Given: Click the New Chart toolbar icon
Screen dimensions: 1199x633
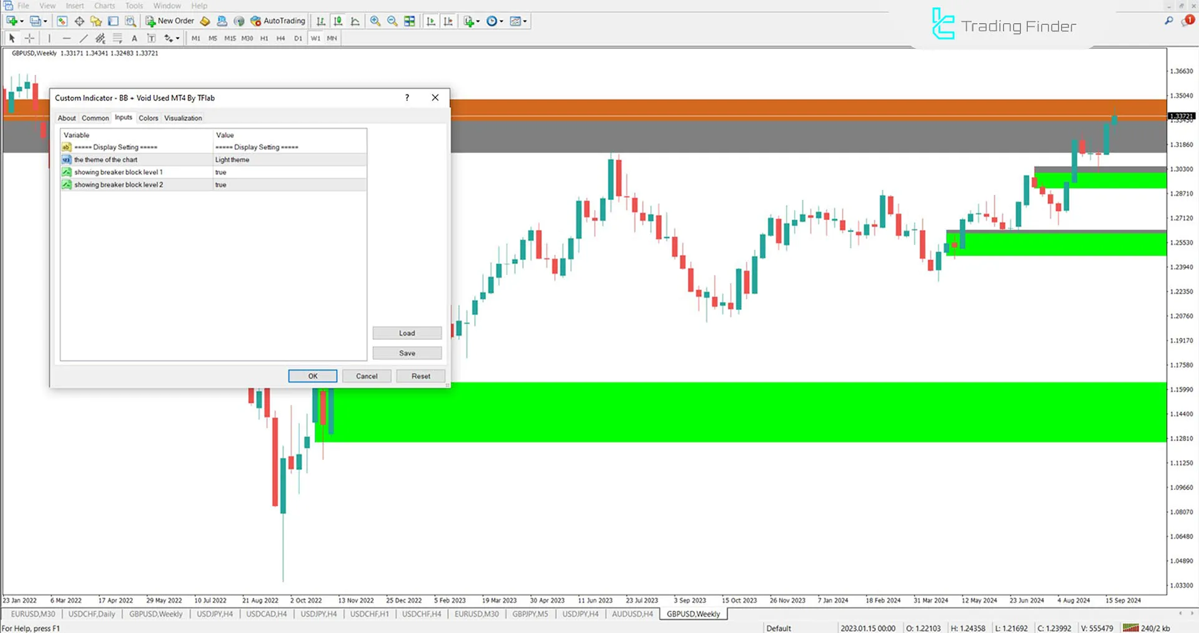Looking at the screenshot, I should click(x=11, y=21).
